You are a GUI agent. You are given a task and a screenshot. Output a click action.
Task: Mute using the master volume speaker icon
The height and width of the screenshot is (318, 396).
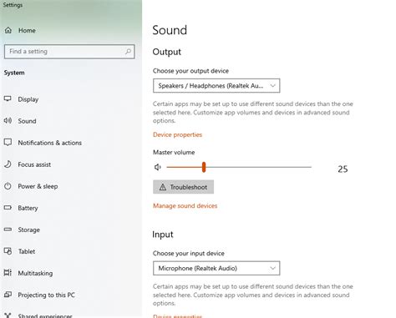coord(158,167)
